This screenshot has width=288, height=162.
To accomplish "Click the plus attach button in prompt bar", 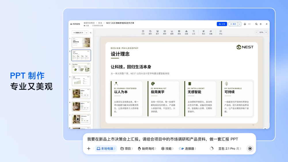I will [89, 148].
